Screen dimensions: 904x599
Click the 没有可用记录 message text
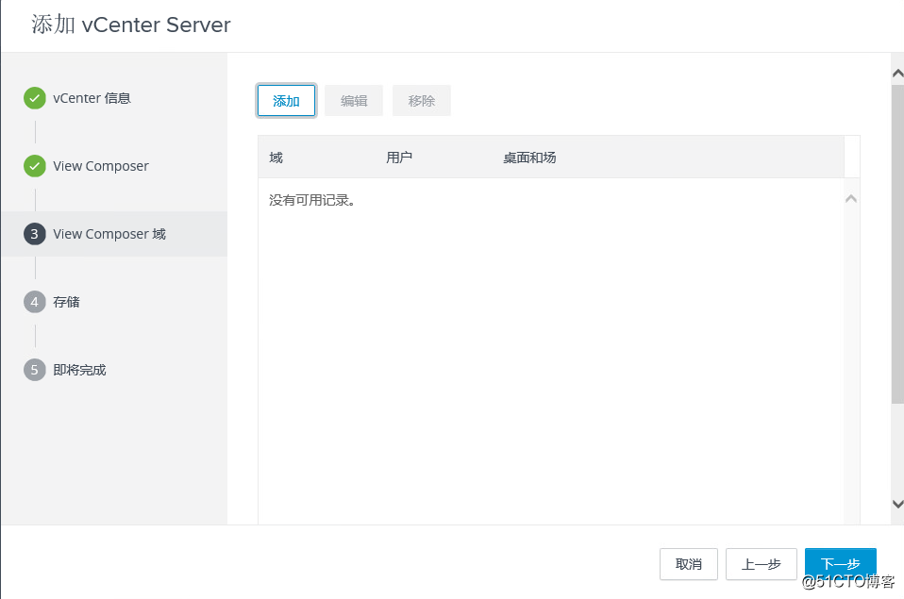coord(312,200)
